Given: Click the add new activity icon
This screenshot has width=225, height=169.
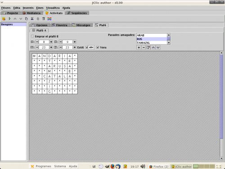Looking at the screenshot, I should coord(4,19).
